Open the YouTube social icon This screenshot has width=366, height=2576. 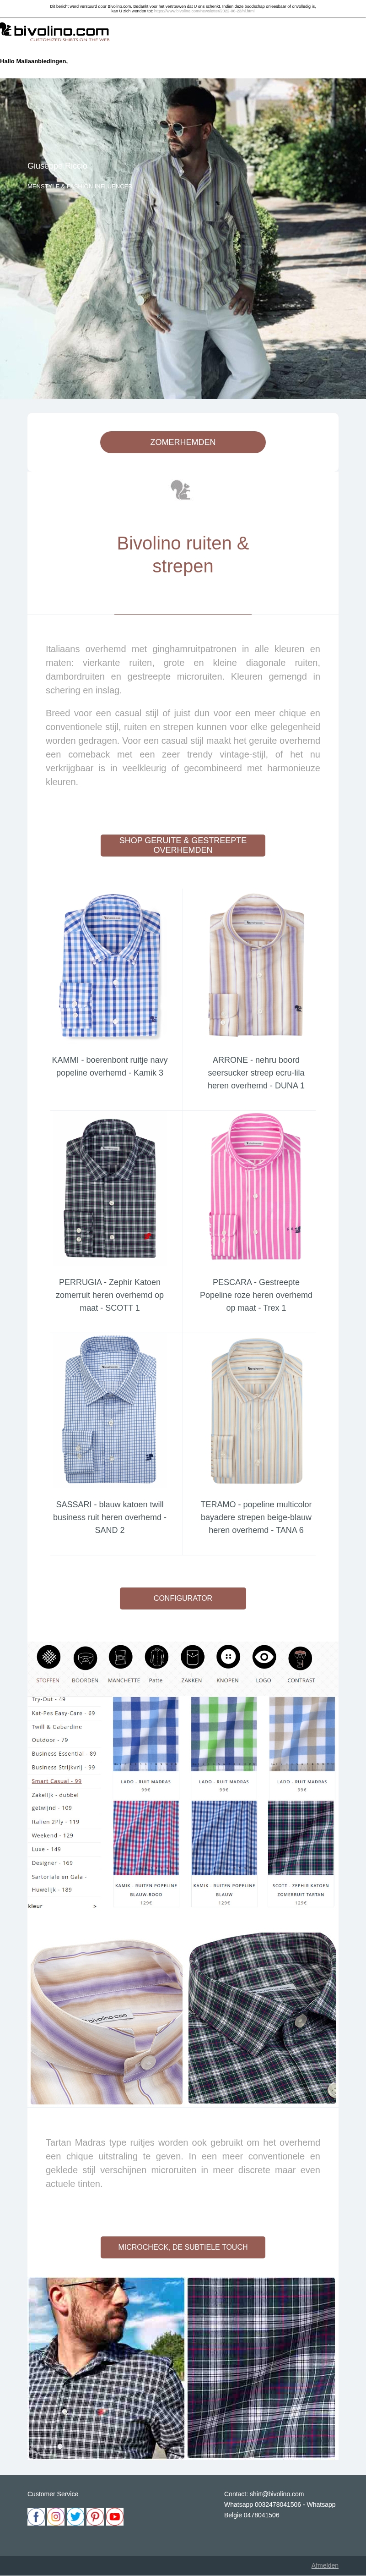click(x=115, y=2516)
